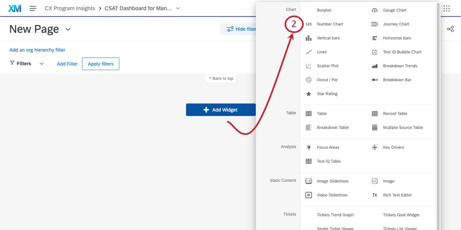This screenshot has height=230, width=461.
Task: Open the hamburger navigation menu
Action: [x=33, y=9]
